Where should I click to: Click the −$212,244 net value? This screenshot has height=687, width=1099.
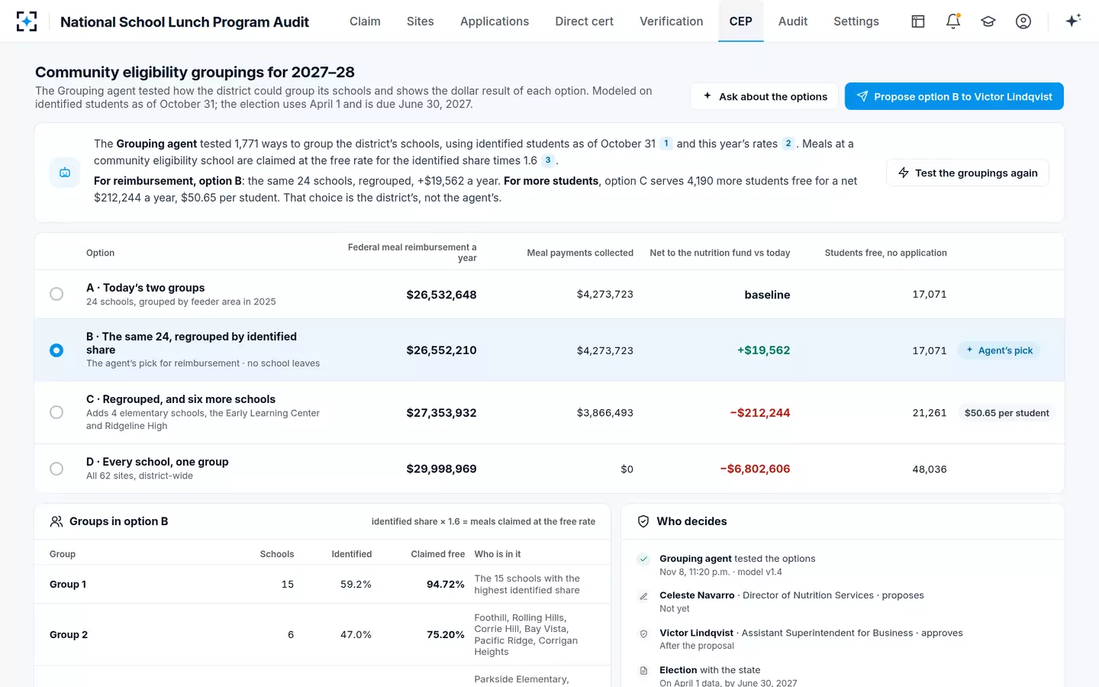(x=760, y=413)
